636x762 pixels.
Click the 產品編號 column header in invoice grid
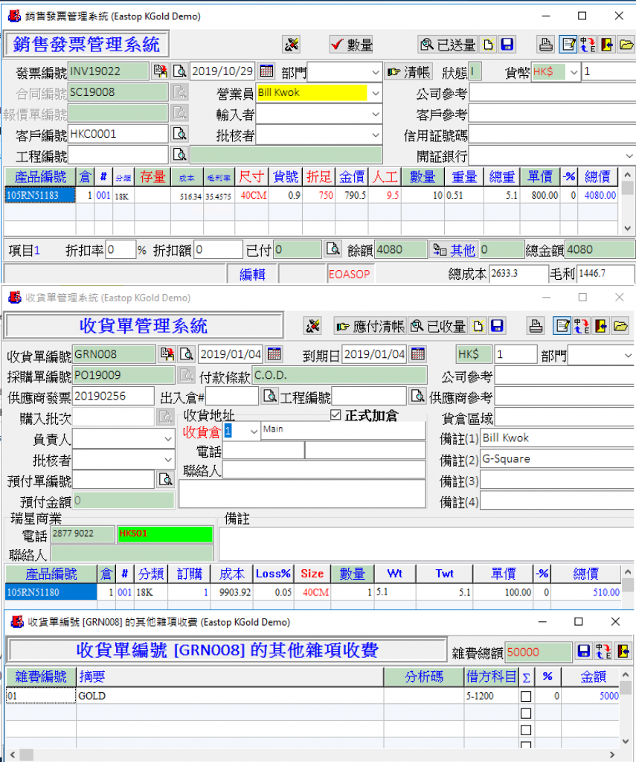click(x=40, y=176)
